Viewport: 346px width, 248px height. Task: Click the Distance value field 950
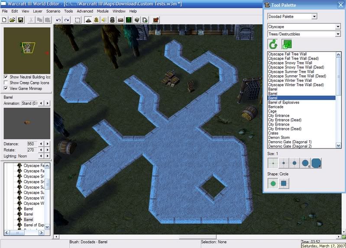[32, 144]
